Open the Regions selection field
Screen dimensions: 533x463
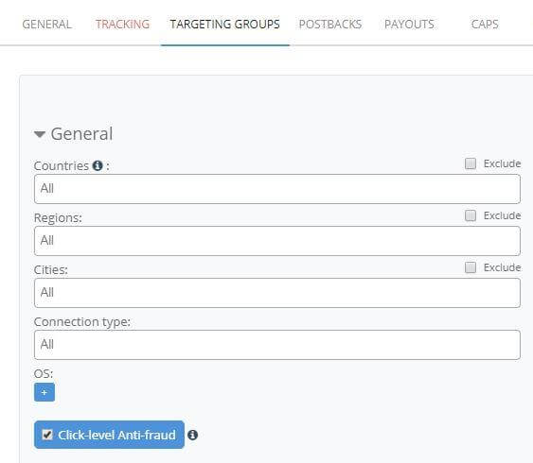pos(277,241)
